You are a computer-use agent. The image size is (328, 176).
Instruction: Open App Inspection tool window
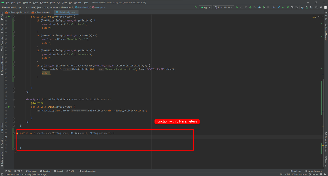[87, 171]
